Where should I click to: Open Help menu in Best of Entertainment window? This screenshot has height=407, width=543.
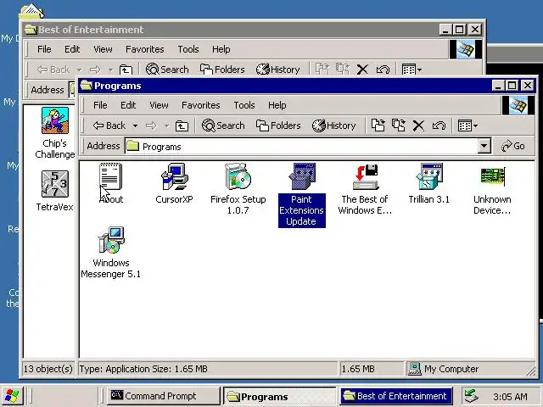221,49
